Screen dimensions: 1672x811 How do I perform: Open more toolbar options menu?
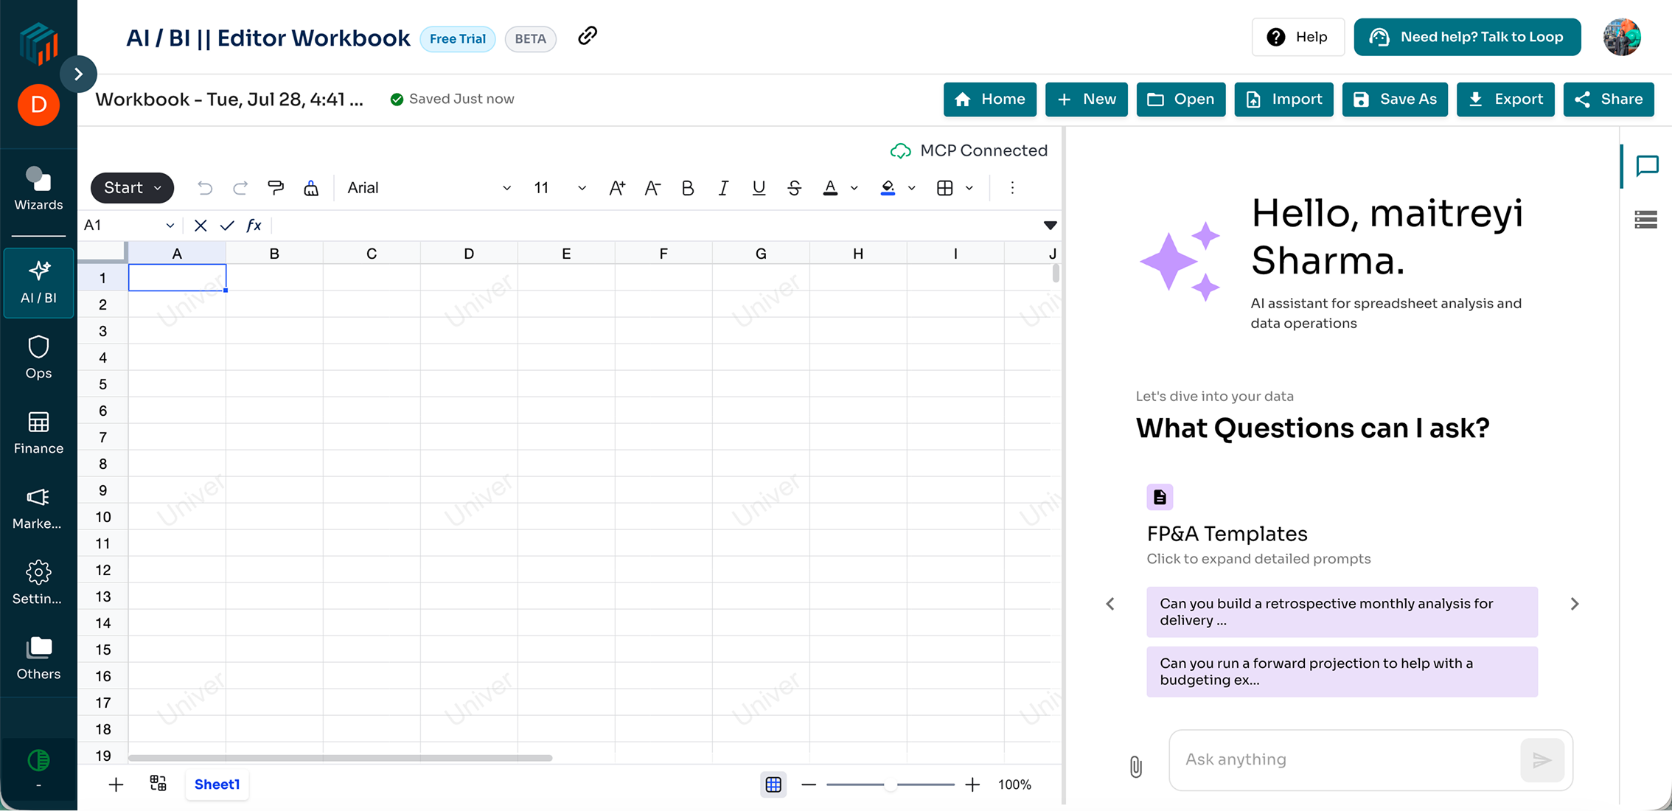pyautogui.click(x=1012, y=188)
